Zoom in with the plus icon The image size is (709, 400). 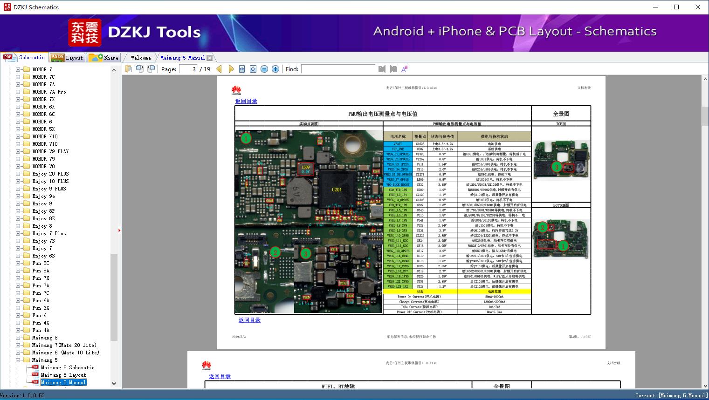(275, 69)
